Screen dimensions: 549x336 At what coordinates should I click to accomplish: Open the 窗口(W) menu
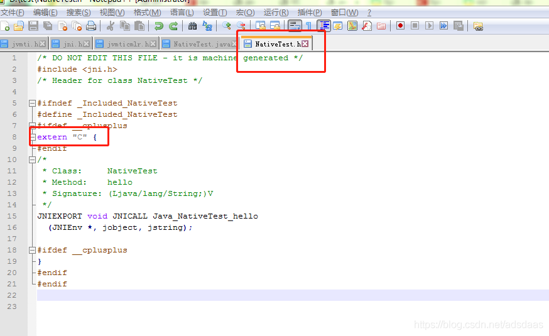tap(344, 13)
